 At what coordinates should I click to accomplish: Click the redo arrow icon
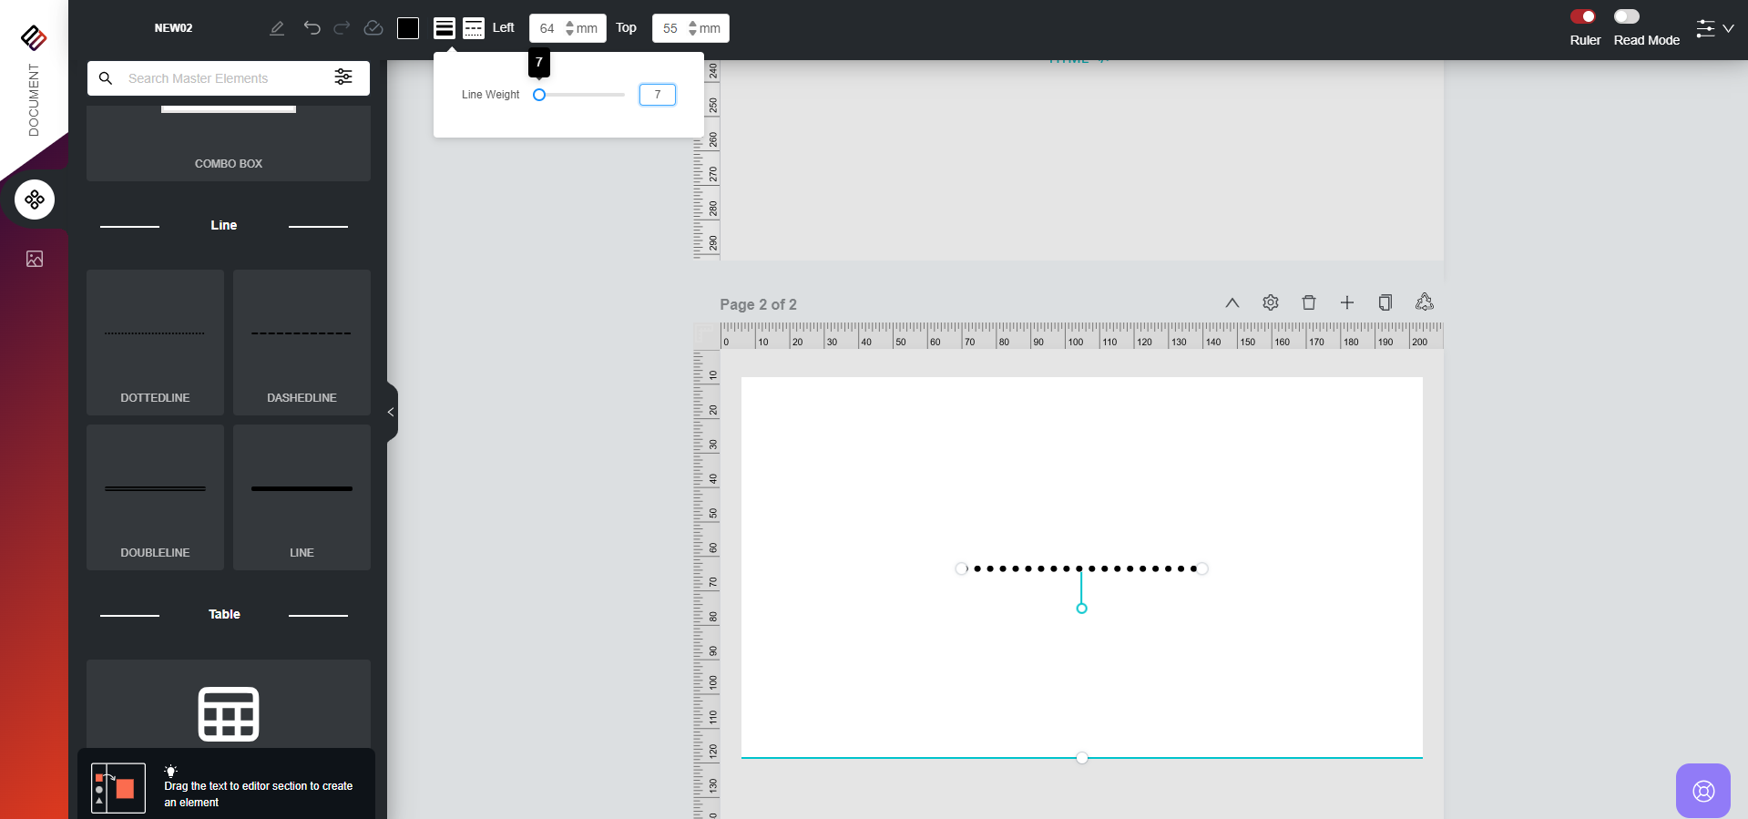(x=342, y=28)
